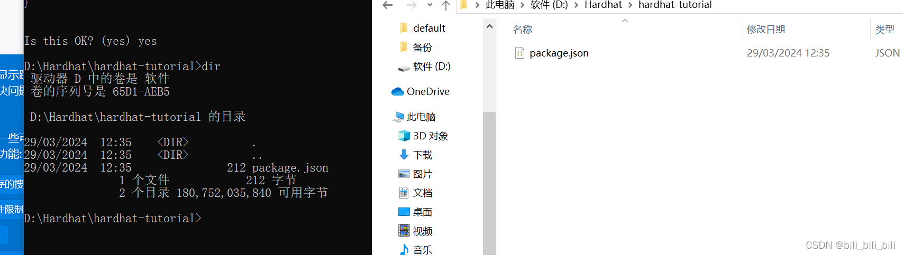
Task: Open 桌面 in the navigation pane
Action: [423, 212]
